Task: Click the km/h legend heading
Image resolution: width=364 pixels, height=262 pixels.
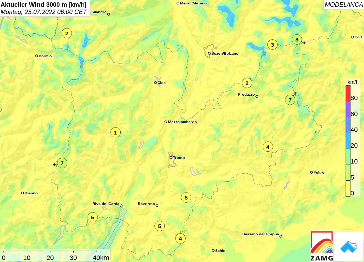Action: pyautogui.click(x=353, y=82)
